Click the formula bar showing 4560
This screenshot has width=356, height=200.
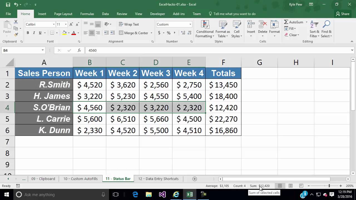[x=217, y=50]
